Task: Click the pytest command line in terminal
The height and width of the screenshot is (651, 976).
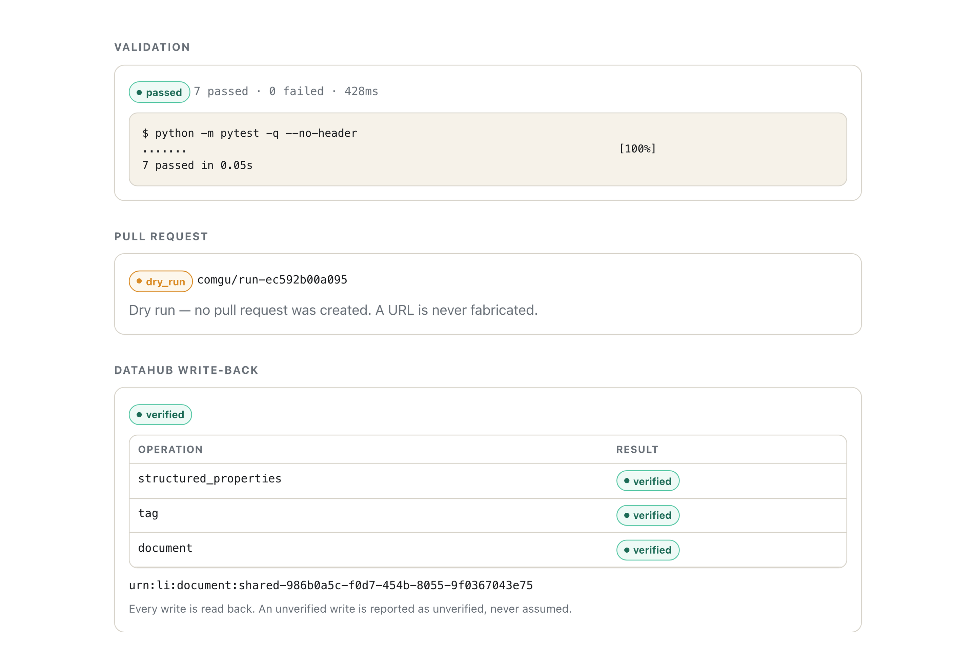Action: pyautogui.click(x=249, y=133)
